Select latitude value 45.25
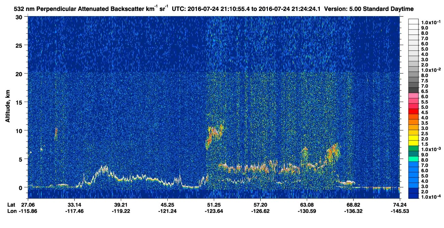This screenshot has width=444, height=228. coord(167,205)
